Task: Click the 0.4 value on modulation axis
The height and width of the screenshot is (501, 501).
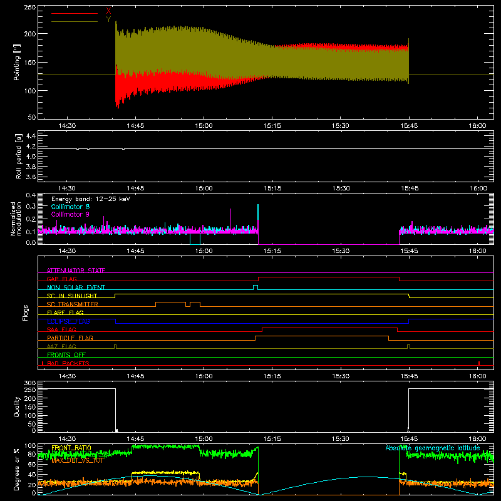Action: click(x=31, y=195)
